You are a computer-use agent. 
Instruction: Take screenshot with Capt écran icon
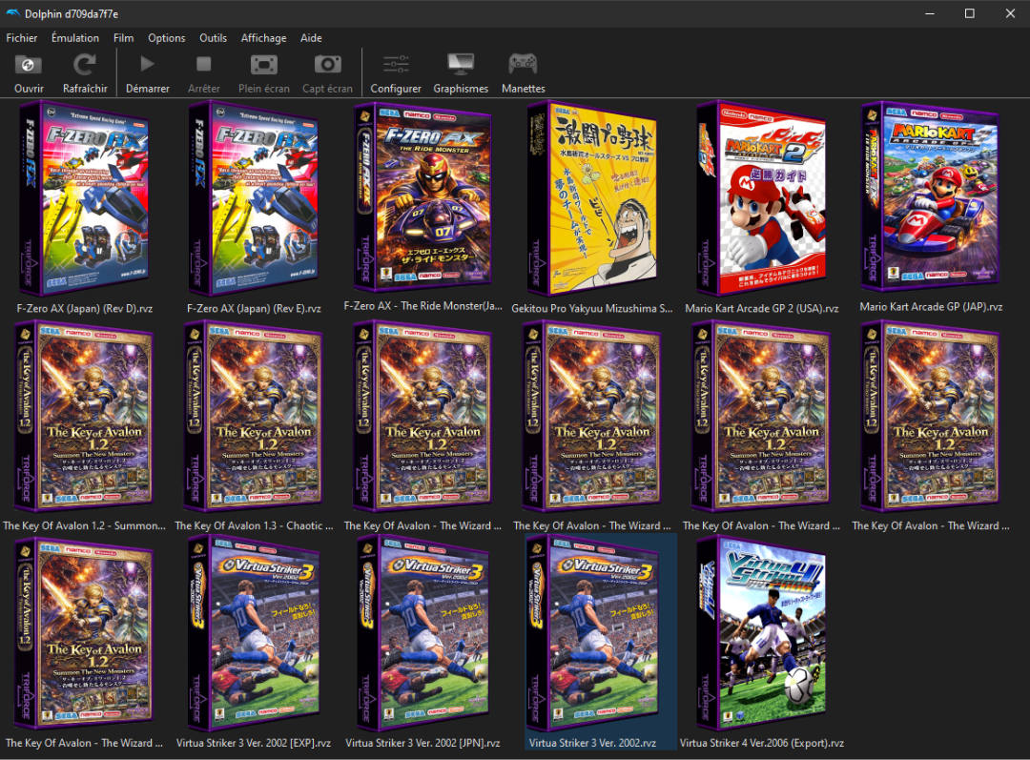pos(327,65)
